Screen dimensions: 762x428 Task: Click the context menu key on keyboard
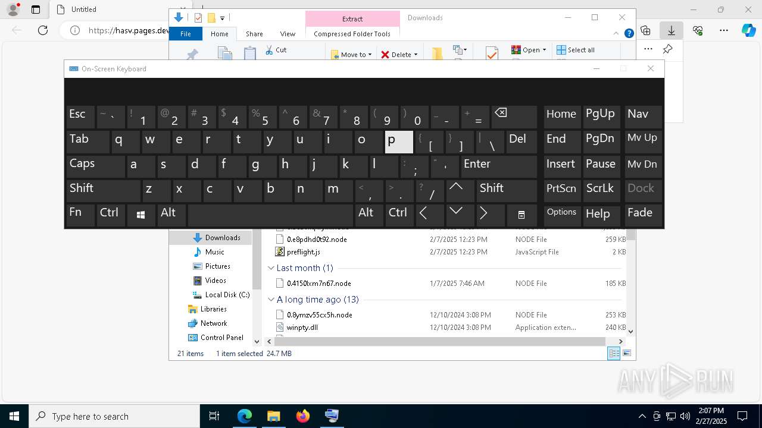[521, 215]
